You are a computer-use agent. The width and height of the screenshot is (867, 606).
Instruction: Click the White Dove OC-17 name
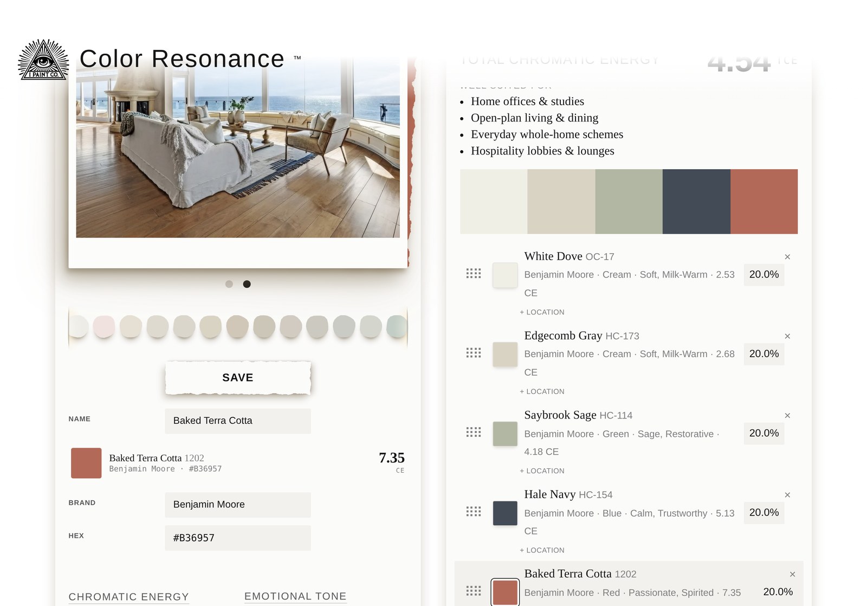point(569,256)
